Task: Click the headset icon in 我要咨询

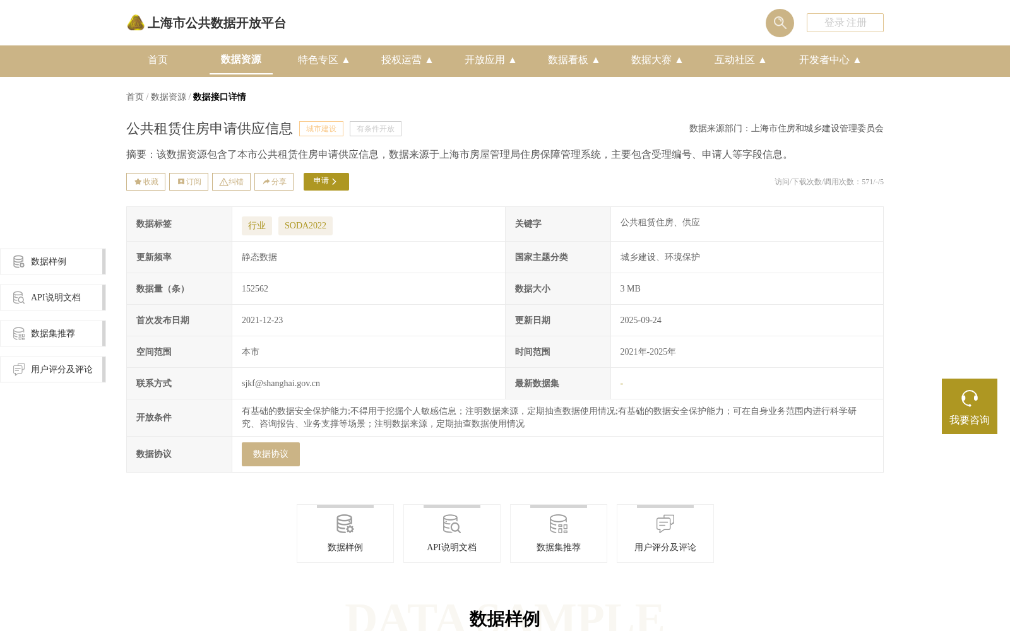Action: pos(970,398)
